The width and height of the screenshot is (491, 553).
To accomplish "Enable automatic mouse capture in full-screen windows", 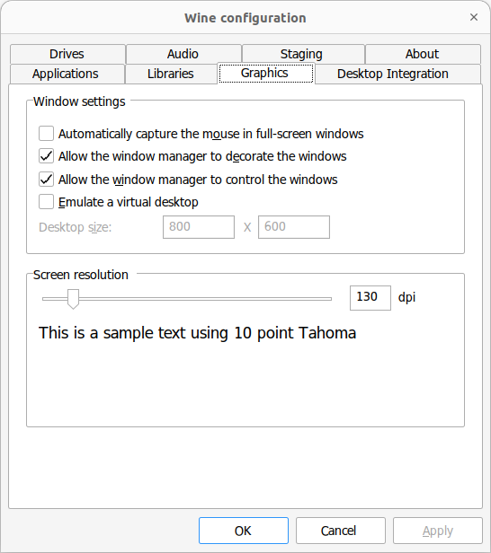I will click(46, 134).
